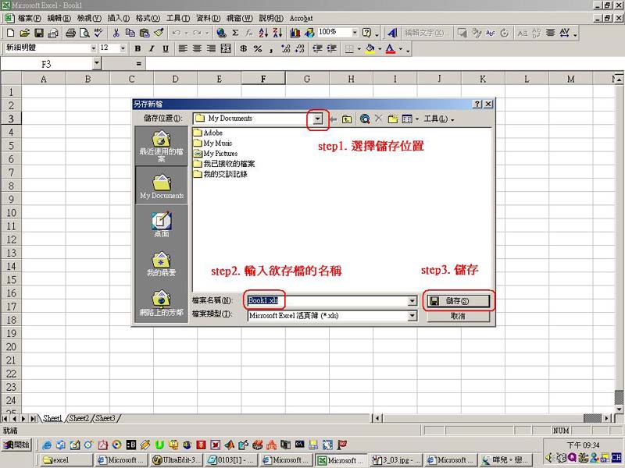Open the 桌面 (Desktop) shortcut in the sidebar

pos(161,224)
